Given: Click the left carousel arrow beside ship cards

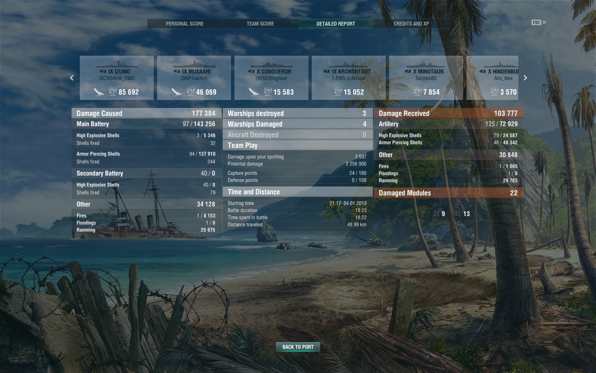Looking at the screenshot, I should pyautogui.click(x=72, y=77).
